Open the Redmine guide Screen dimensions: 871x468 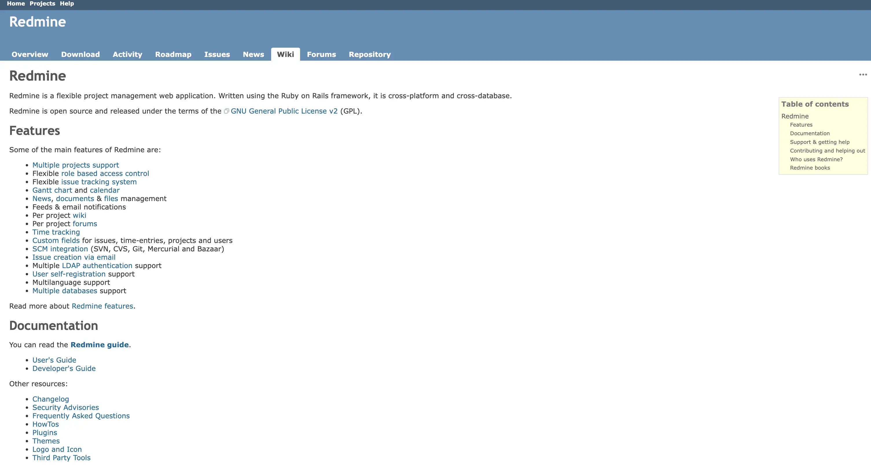(x=100, y=345)
